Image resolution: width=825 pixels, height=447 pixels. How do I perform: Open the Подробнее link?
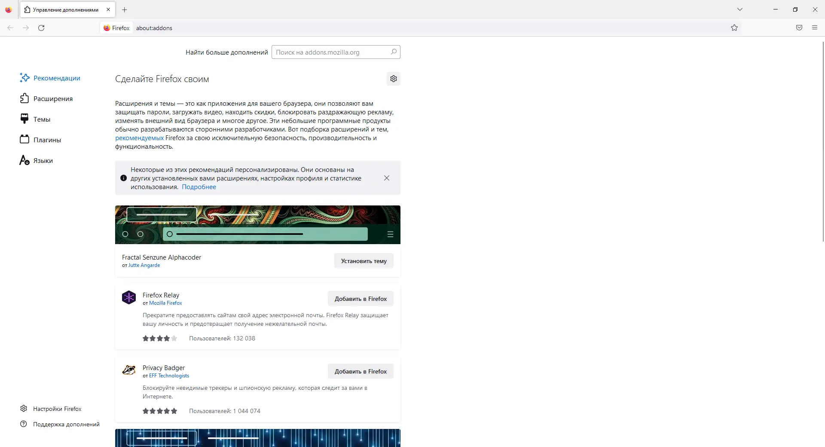click(199, 187)
